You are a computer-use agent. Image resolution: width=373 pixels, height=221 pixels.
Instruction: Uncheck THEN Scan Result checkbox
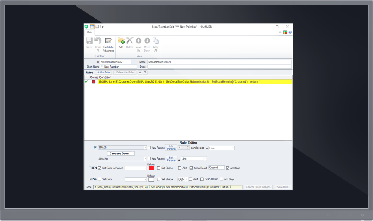(191, 168)
